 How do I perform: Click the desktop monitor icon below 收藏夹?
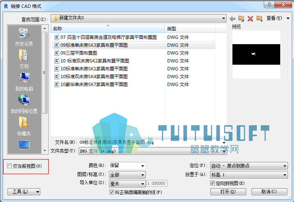24,145
